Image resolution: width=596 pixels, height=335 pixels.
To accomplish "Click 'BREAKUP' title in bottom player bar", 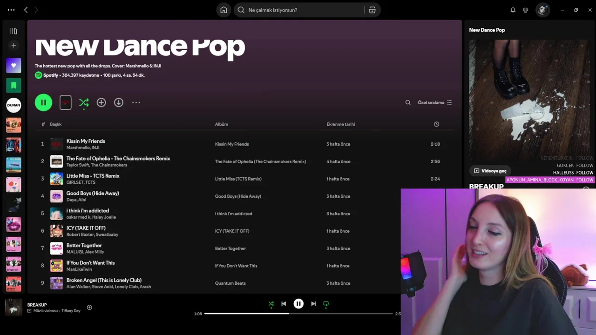I will [37, 305].
